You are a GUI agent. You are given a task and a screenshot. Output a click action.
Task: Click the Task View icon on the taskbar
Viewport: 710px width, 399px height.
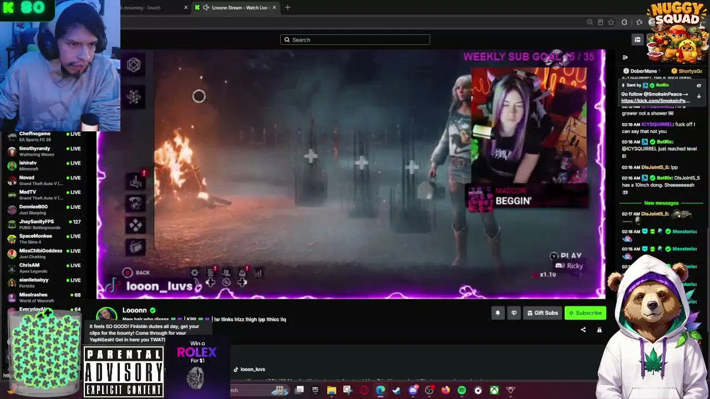pyautogui.click(x=299, y=390)
